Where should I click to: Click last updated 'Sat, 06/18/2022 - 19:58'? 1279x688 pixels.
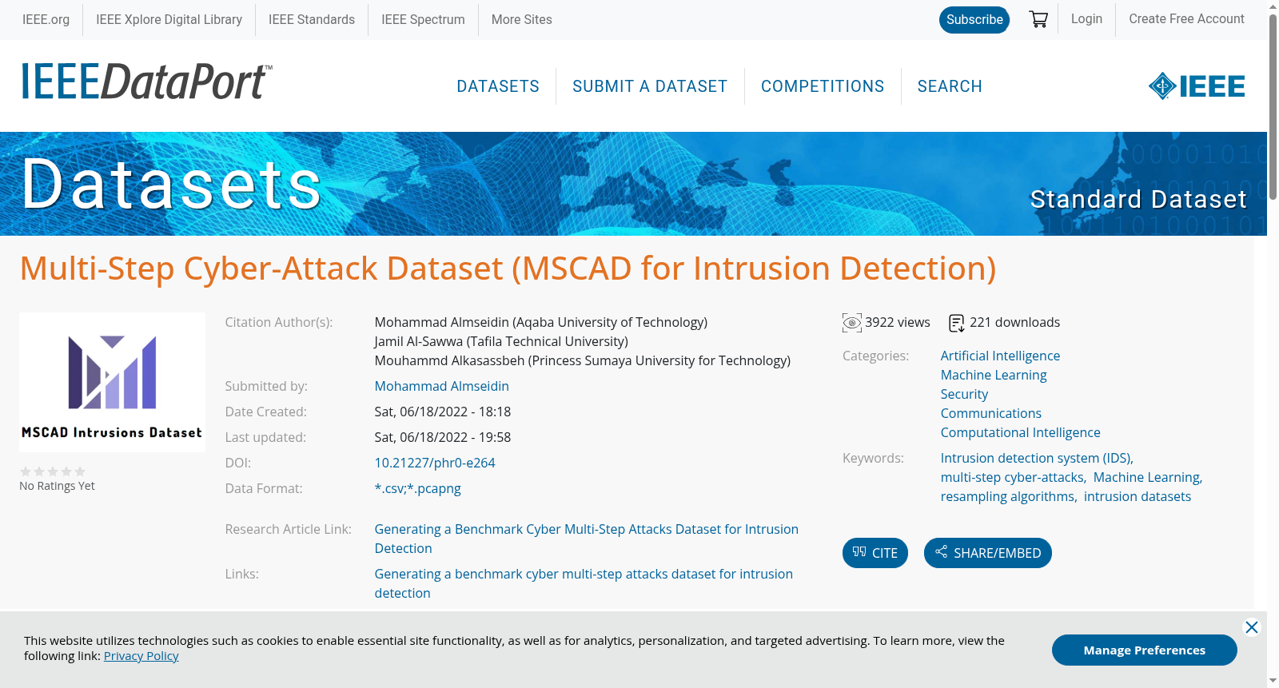443,437
